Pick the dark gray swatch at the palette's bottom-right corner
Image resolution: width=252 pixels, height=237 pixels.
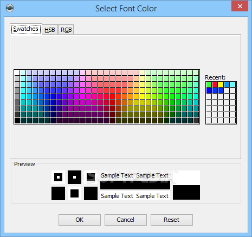(x=196, y=121)
